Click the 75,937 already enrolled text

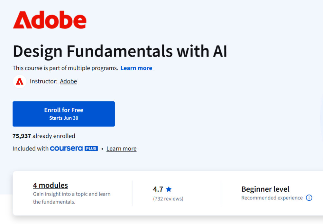pos(44,136)
